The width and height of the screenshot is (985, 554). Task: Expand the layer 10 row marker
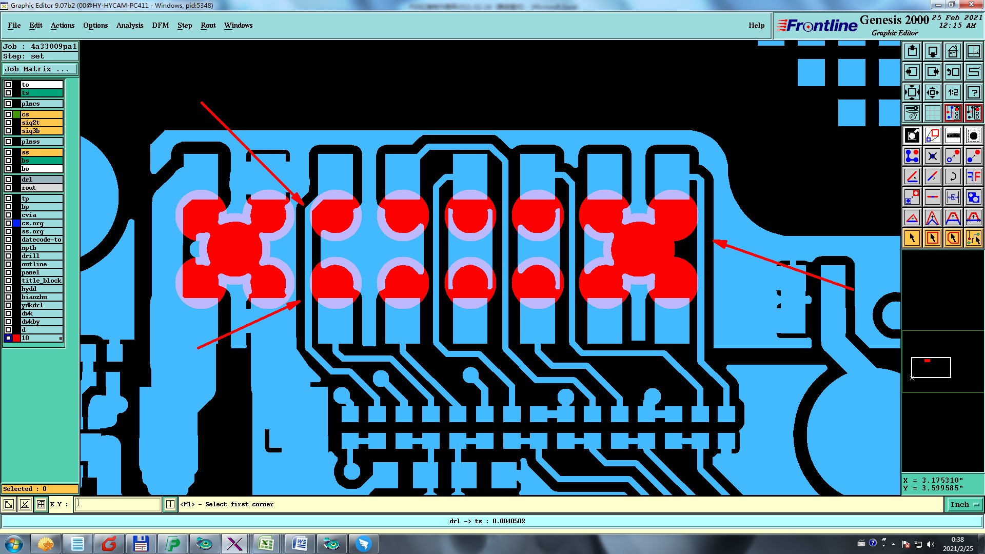[x=61, y=338]
